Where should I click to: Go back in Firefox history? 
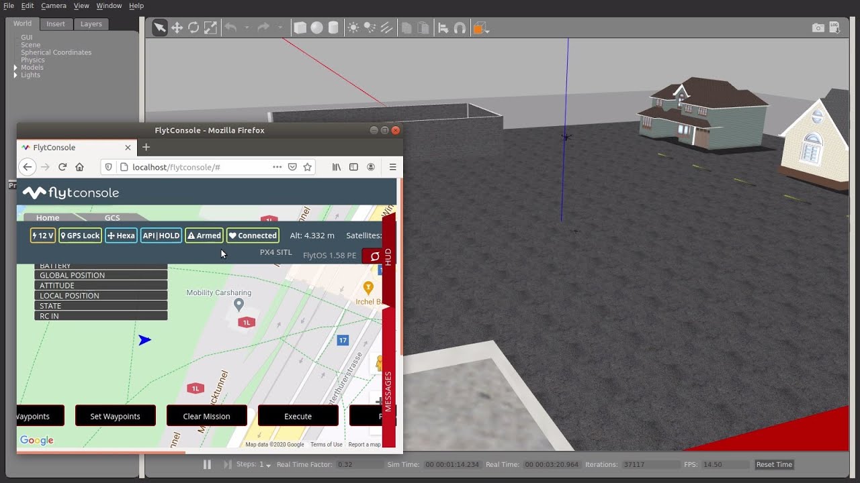coord(27,167)
